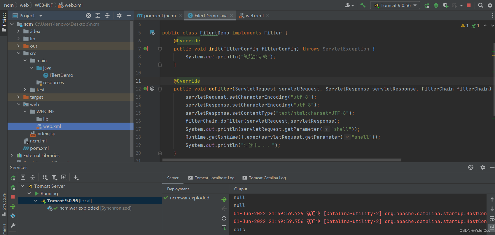Select opened file in Project panel
The height and width of the screenshot is (235, 495).
(88, 15)
